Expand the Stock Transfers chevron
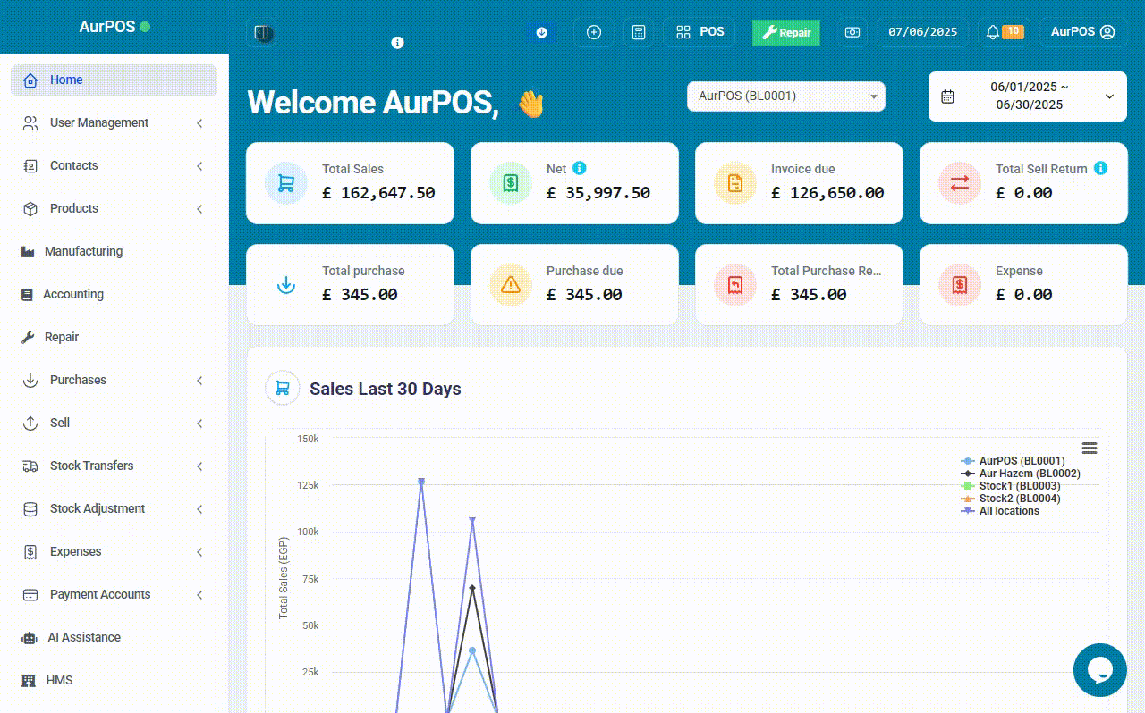1145x713 pixels. tap(199, 466)
